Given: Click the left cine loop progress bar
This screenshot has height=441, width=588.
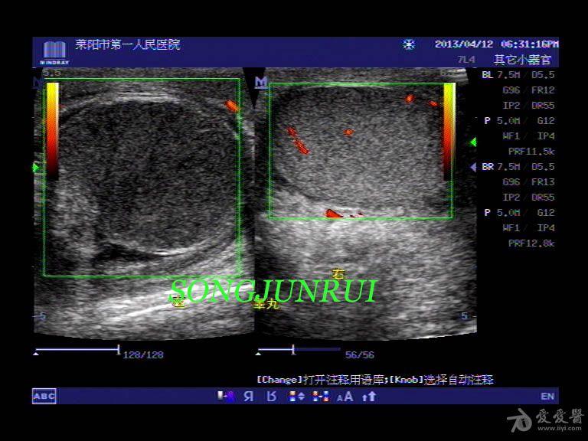Looking at the screenshot, I should (x=77, y=351).
